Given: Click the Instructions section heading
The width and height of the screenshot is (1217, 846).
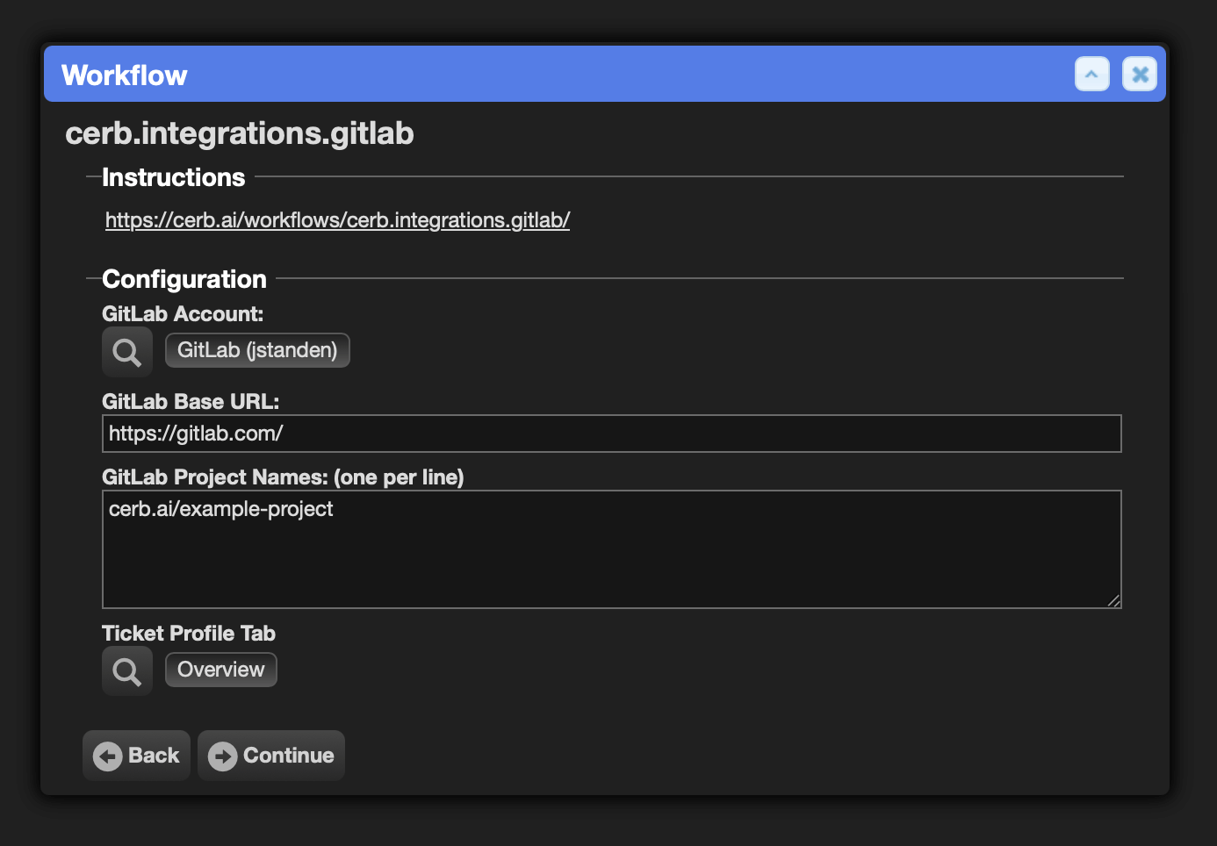Looking at the screenshot, I should pos(174,177).
